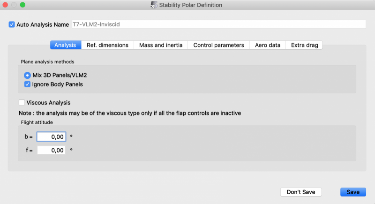
Task: Select the Mix 3D Panels/VLM2 radio button
Action: pos(28,75)
